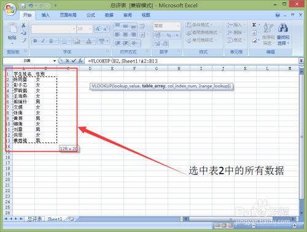Click the Office button logo

tap(10, 9)
